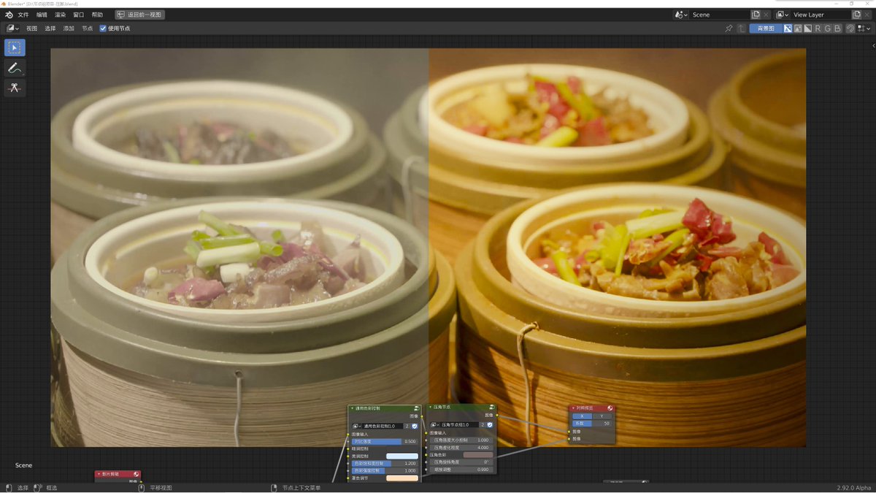
Task: Remove the View Layer with X
Action: (867, 15)
